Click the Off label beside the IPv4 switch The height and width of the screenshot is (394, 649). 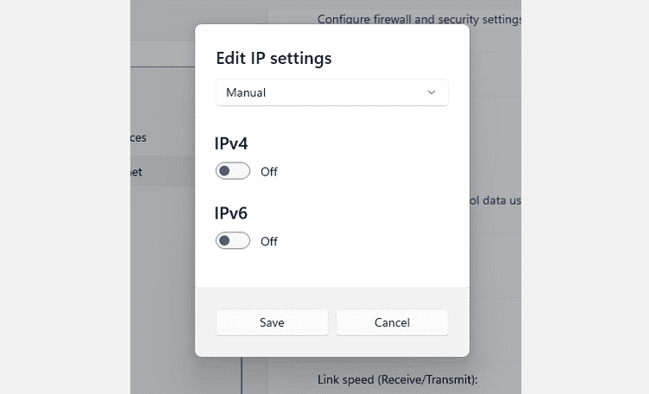pos(269,172)
